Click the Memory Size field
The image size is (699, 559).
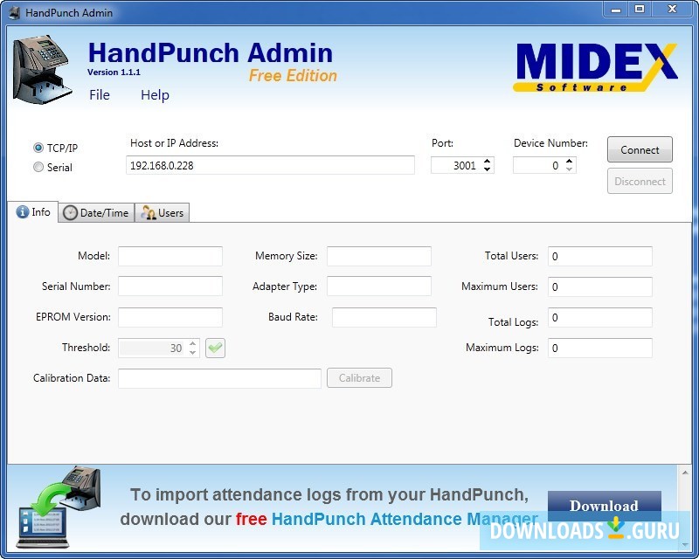[x=379, y=256]
